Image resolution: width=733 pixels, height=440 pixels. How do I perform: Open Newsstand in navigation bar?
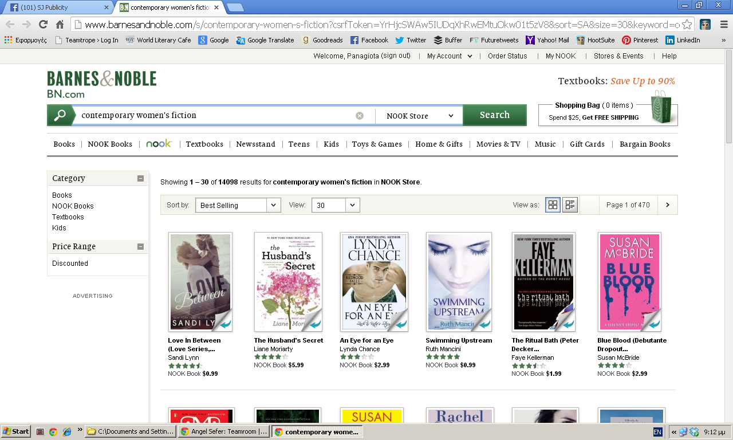[x=255, y=144]
